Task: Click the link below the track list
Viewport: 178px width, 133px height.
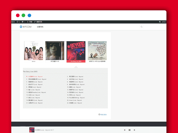Action: coord(103,114)
